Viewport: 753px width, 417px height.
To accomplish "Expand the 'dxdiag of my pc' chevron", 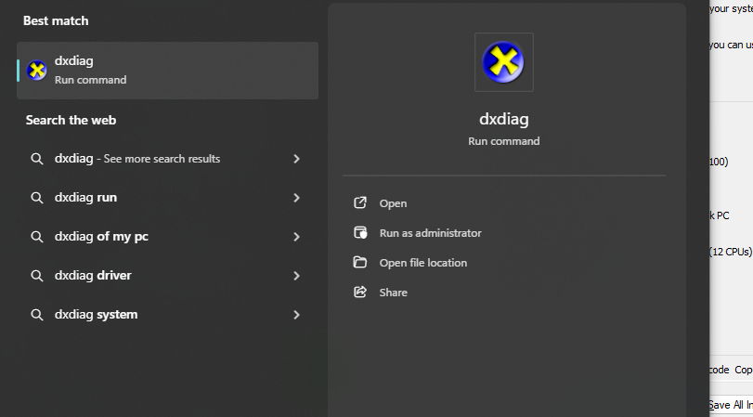I will coord(296,237).
